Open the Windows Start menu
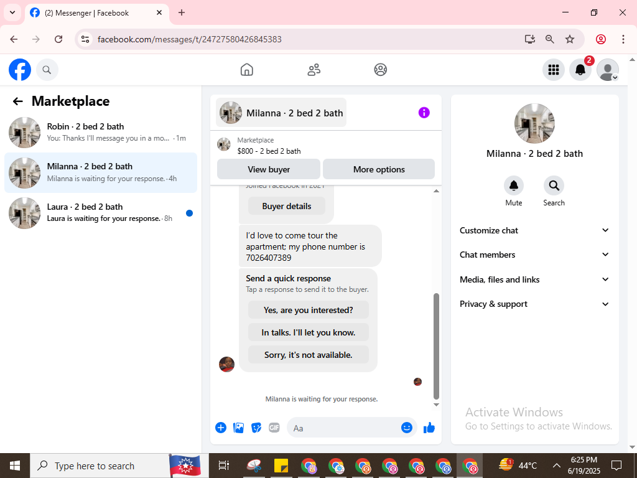Image resolution: width=637 pixels, height=478 pixels. coord(15,466)
